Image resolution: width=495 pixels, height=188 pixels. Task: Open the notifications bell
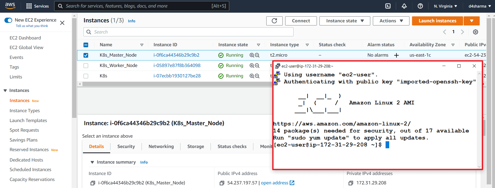pyautogui.click(x=404, y=6)
